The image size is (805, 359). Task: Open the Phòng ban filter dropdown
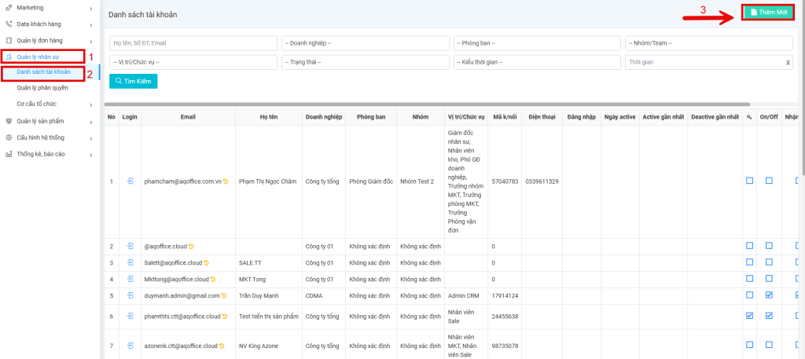coord(536,42)
